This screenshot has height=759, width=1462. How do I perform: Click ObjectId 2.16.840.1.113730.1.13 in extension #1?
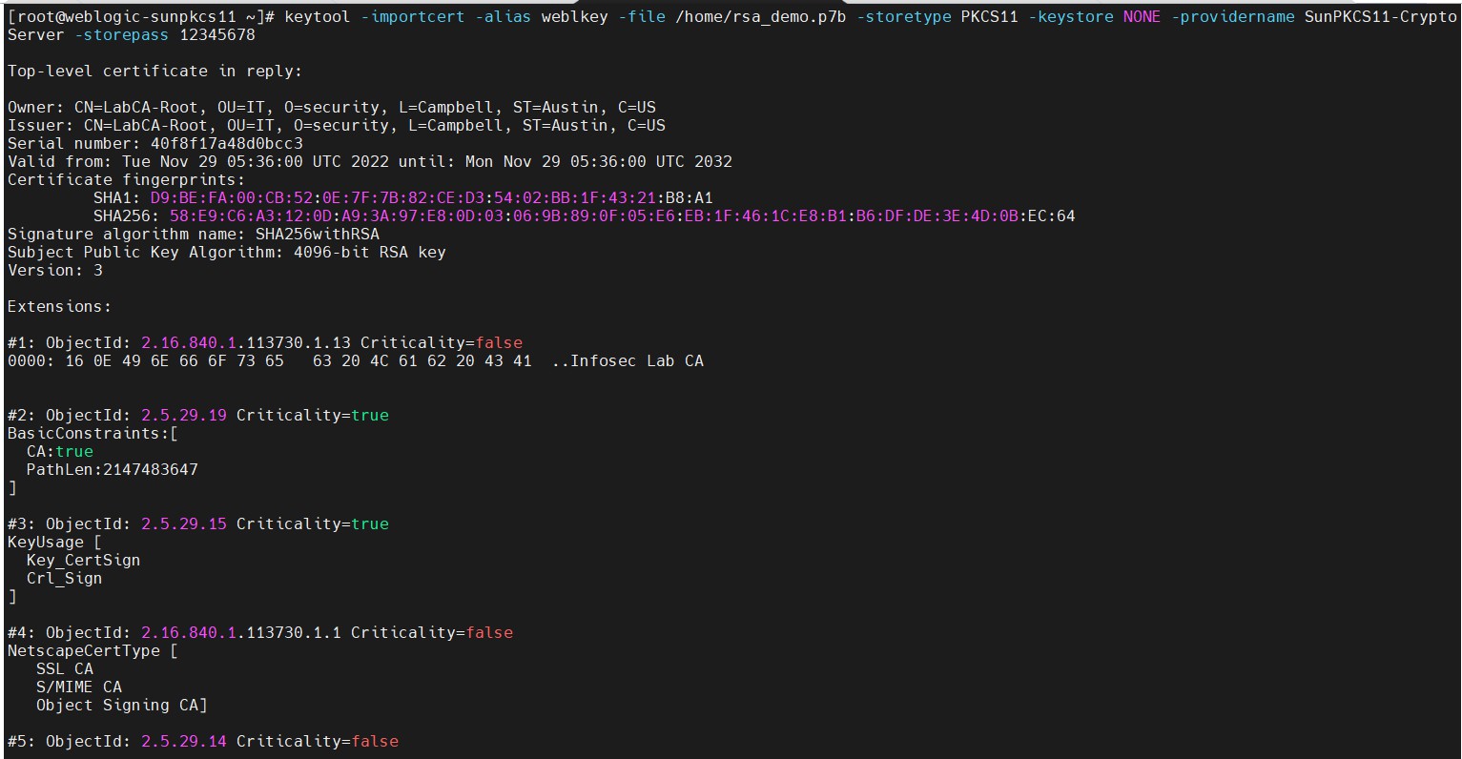(246, 343)
